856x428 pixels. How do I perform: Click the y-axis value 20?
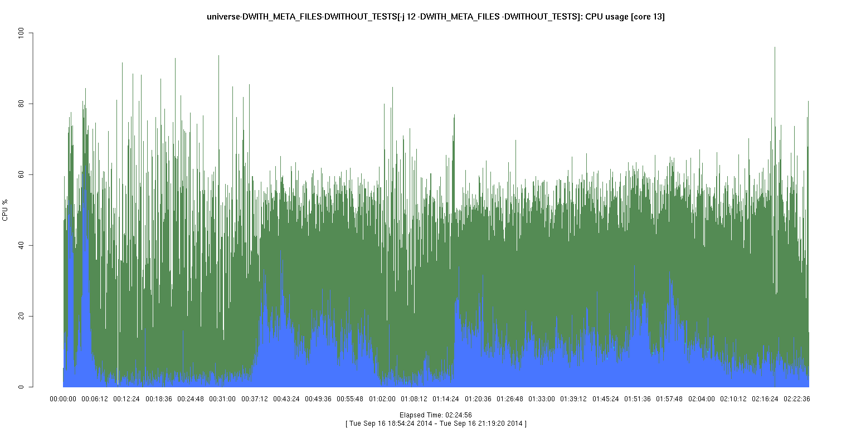22,317
